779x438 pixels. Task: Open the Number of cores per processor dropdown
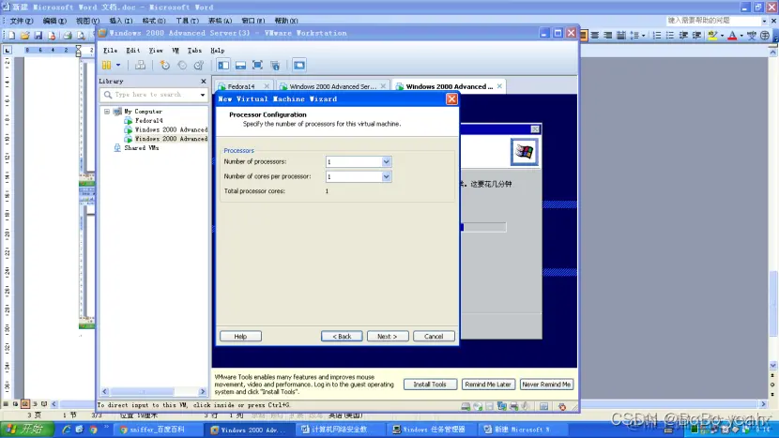point(386,176)
